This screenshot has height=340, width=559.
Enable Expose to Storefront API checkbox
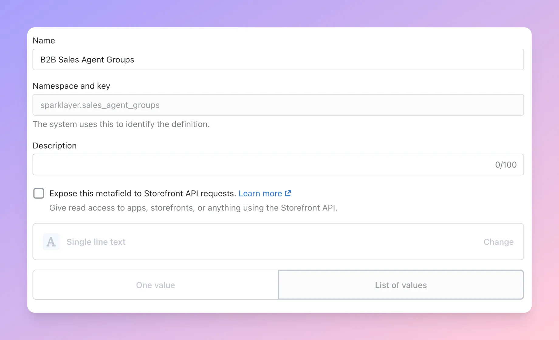coord(39,193)
